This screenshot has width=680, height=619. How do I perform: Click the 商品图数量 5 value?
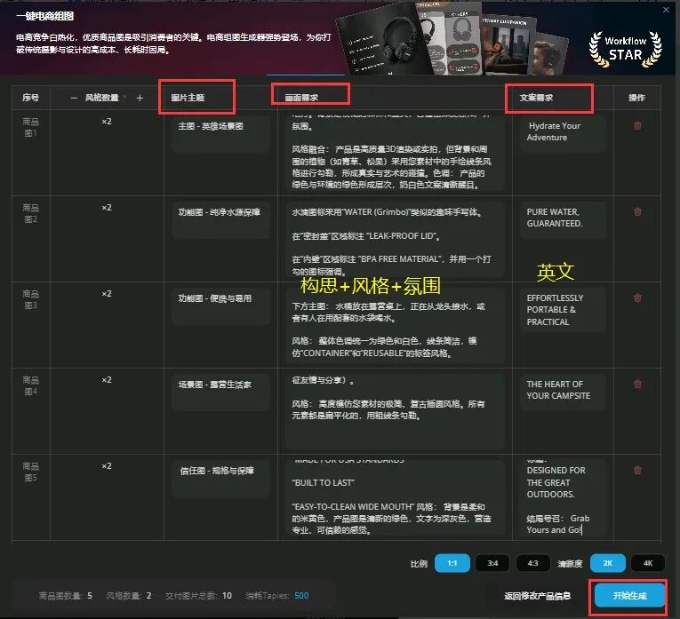90,596
